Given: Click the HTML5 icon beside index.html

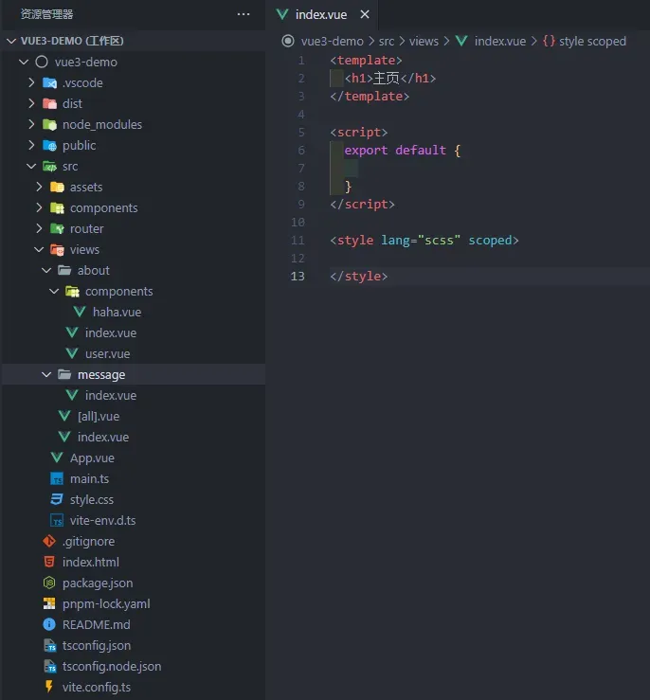Looking at the screenshot, I should tap(49, 562).
